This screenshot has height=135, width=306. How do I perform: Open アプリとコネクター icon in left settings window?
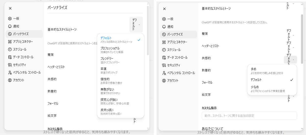coord(10,42)
